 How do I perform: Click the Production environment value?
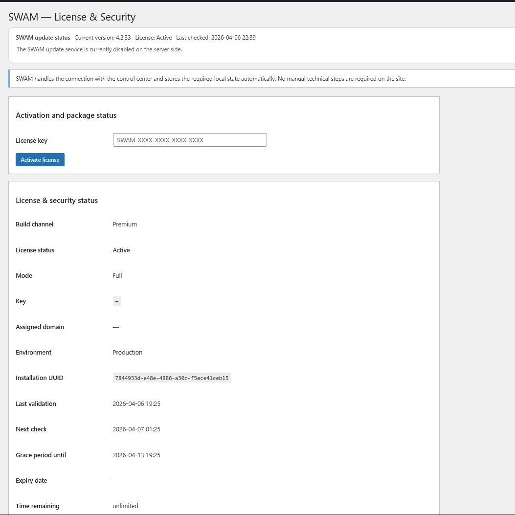point(128,353)
